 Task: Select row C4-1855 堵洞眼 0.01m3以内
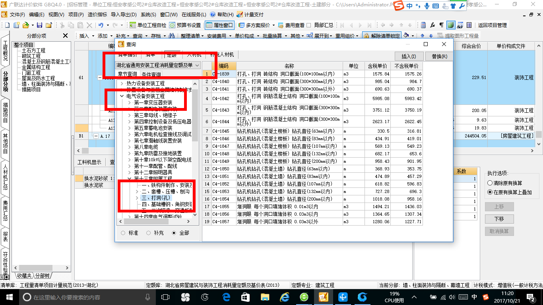[312, 207]
